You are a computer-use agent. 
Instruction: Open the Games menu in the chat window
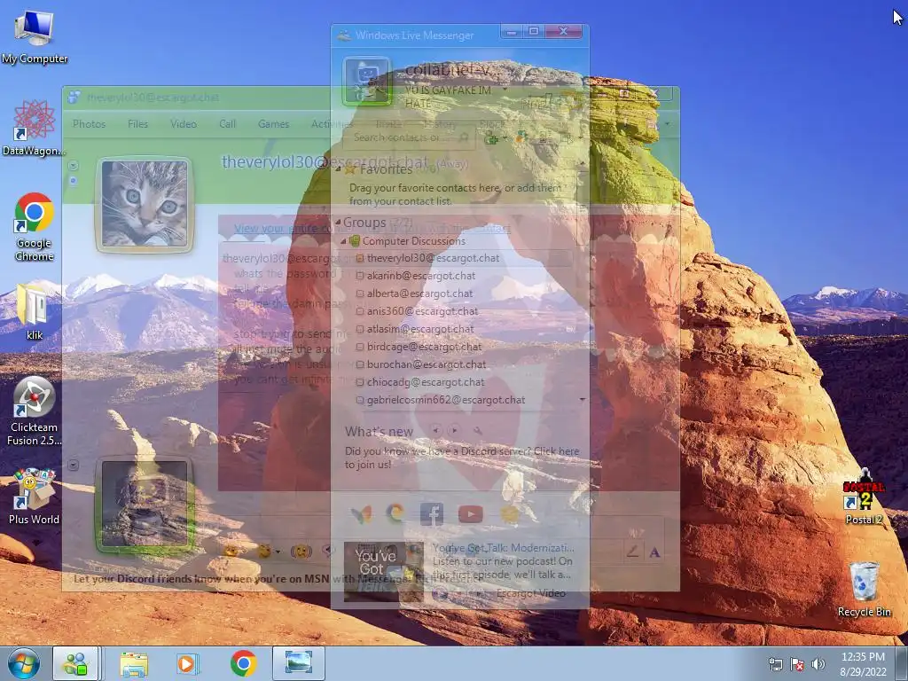[273, 123]
